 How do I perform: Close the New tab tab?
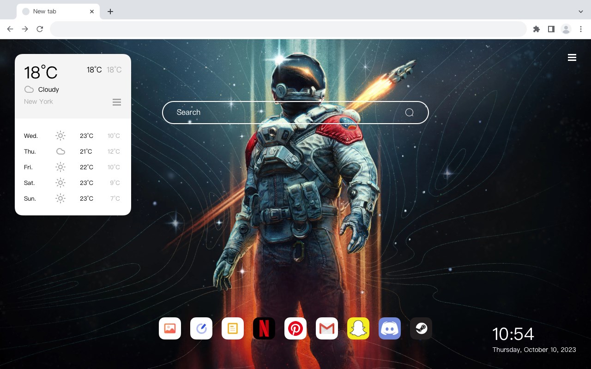[x=92, y=12]
